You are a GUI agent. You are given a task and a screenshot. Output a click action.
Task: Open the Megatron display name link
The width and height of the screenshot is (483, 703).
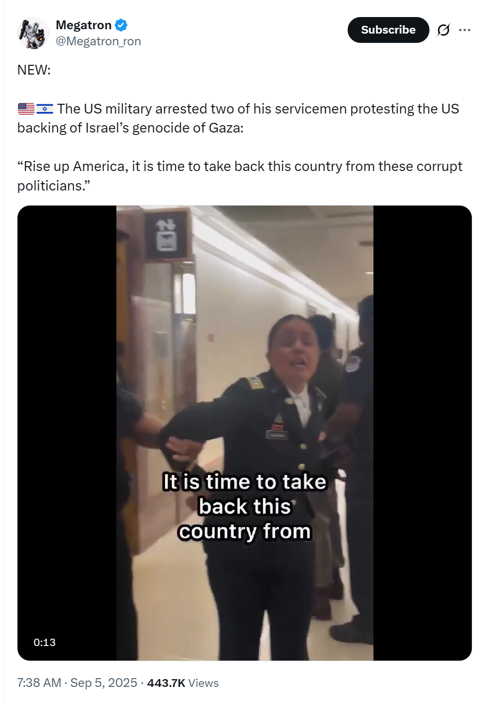(x=84, y=25)
